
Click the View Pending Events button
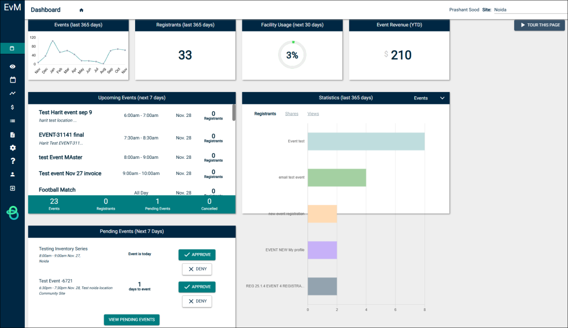tap(132, 320)
